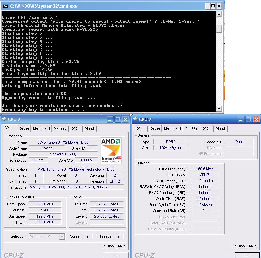Click the cmd window scrollbar down arrow
Viewport: 261px width, 258px height.
tap(219, 109)
